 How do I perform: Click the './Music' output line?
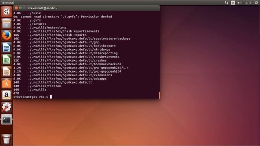27,13
